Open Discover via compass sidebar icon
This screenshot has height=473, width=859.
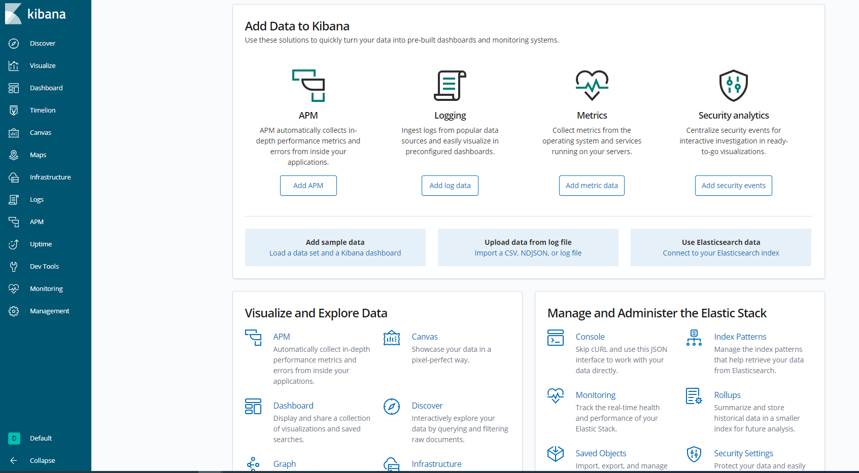point(14,44)
